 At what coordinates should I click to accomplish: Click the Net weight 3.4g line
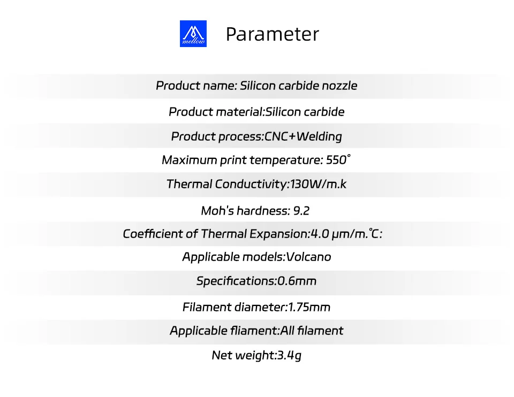click(x=256, y=355)
